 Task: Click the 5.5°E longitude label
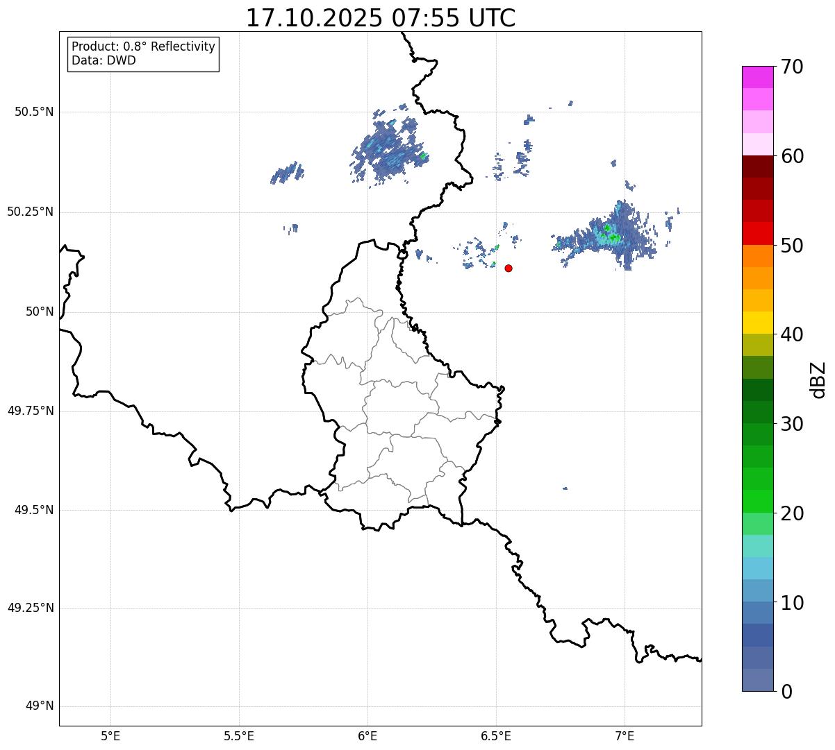(x=239, y=736)
